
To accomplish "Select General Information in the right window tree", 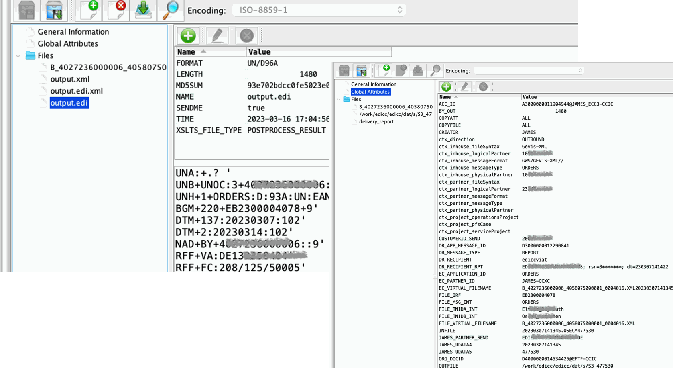I will [374, 84].
